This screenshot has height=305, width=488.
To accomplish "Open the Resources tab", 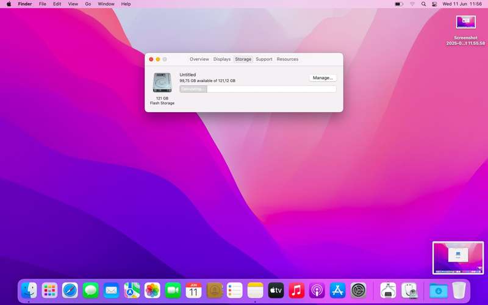I will pyautogui.click(x=287, y=59).
